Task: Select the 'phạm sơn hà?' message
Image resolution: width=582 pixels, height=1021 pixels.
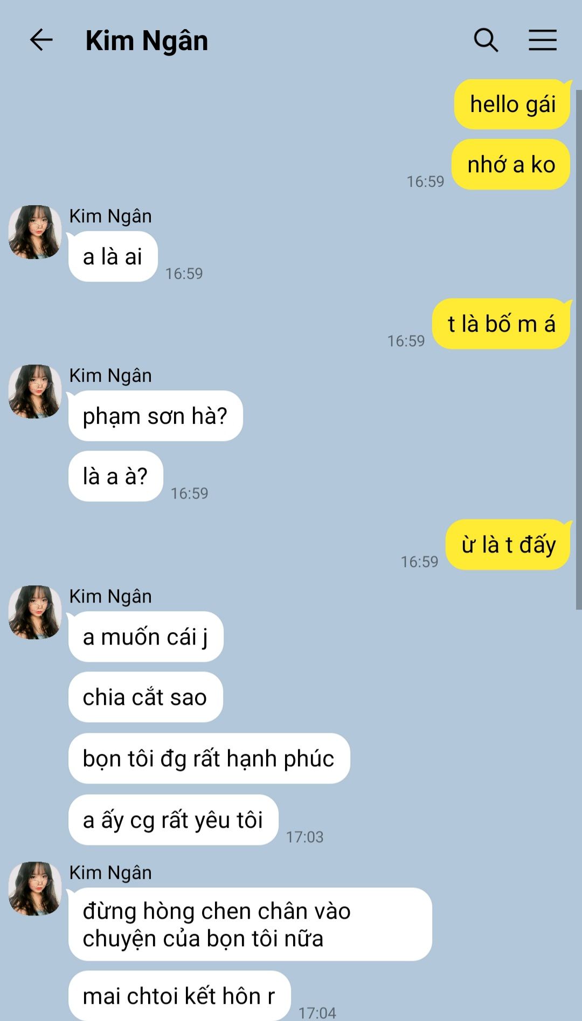Action: [155, 416]
